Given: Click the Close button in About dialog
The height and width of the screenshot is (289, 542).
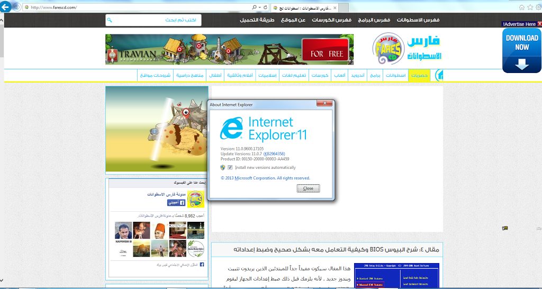Looking at the screenshot, I should point(308,188).
